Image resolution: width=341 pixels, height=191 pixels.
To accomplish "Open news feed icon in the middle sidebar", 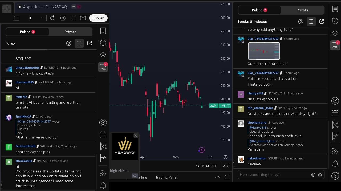I will coord(103,173).
